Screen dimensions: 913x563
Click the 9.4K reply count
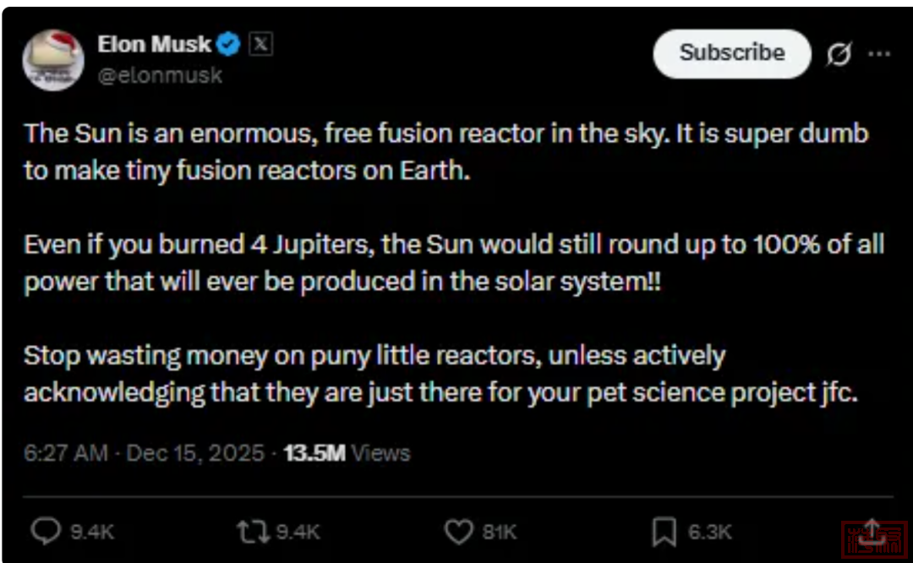point(91,532)
